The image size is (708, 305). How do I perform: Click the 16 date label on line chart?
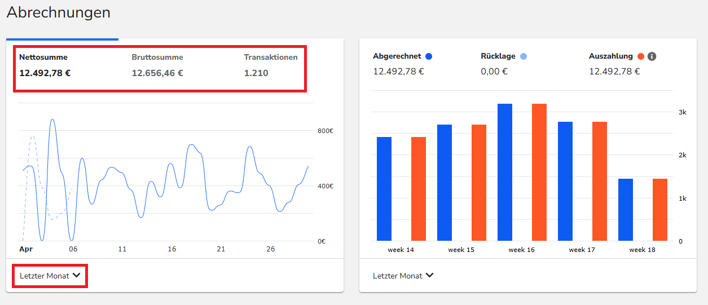(x=172, y=249)
